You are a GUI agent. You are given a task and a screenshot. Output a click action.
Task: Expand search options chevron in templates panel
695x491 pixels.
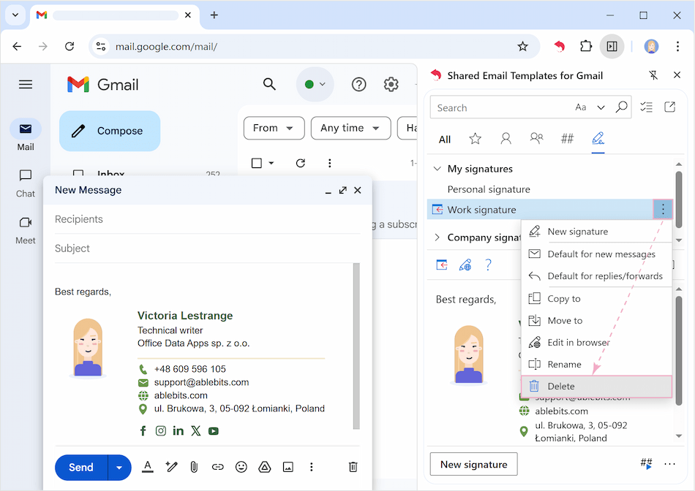[601, 107]
